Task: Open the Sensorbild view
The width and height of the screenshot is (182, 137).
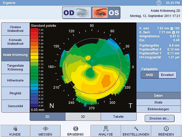Action: point(15,106)
